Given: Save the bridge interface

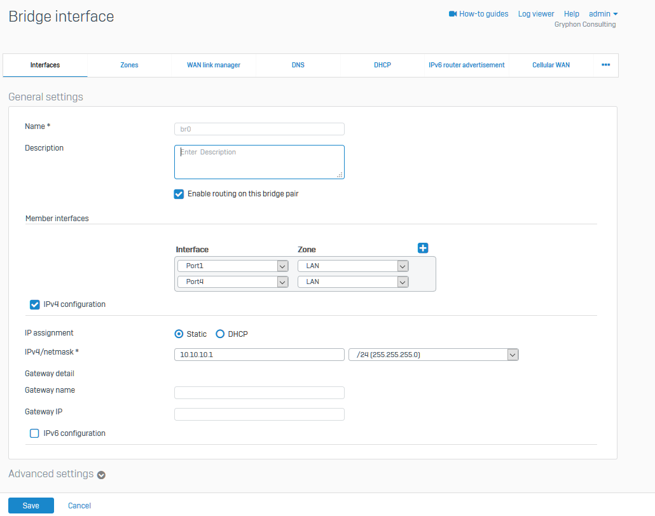Looking at the screenshot, I should pos(31,506).
